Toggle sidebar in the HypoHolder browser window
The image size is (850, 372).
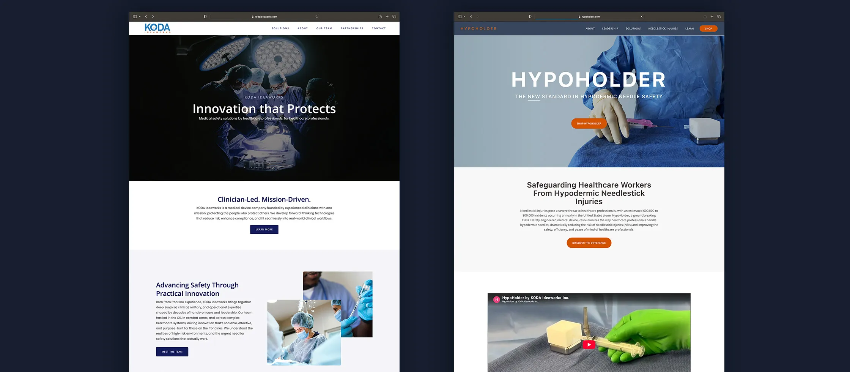coord(460,17)
